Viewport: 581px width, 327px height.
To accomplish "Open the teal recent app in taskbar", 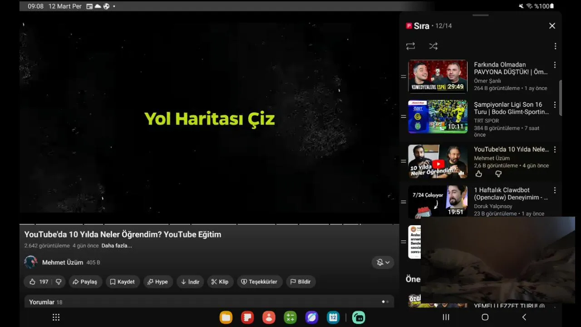I will (x=359, y=317).
